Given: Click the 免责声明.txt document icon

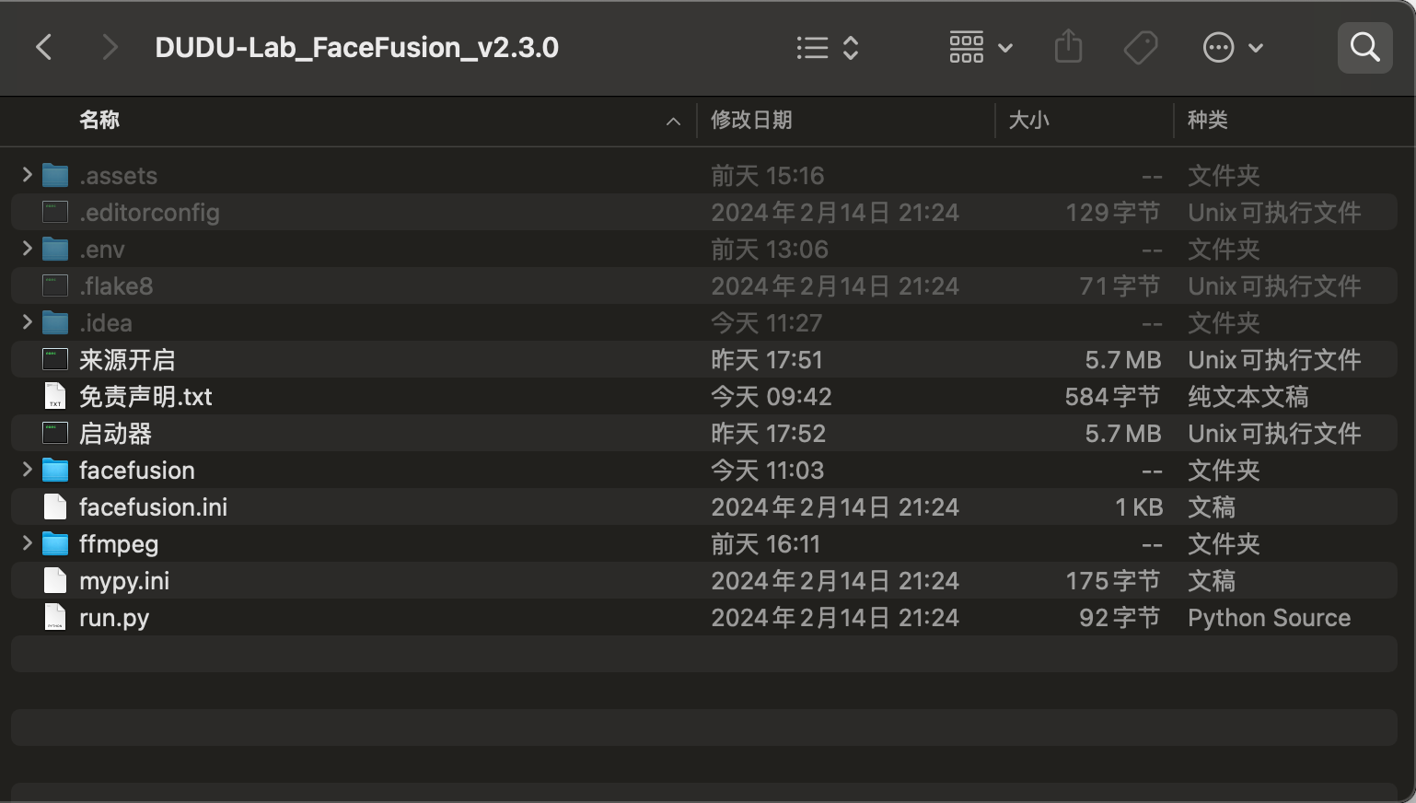Looking at the screenshot, I should click(x=55, y=396).
